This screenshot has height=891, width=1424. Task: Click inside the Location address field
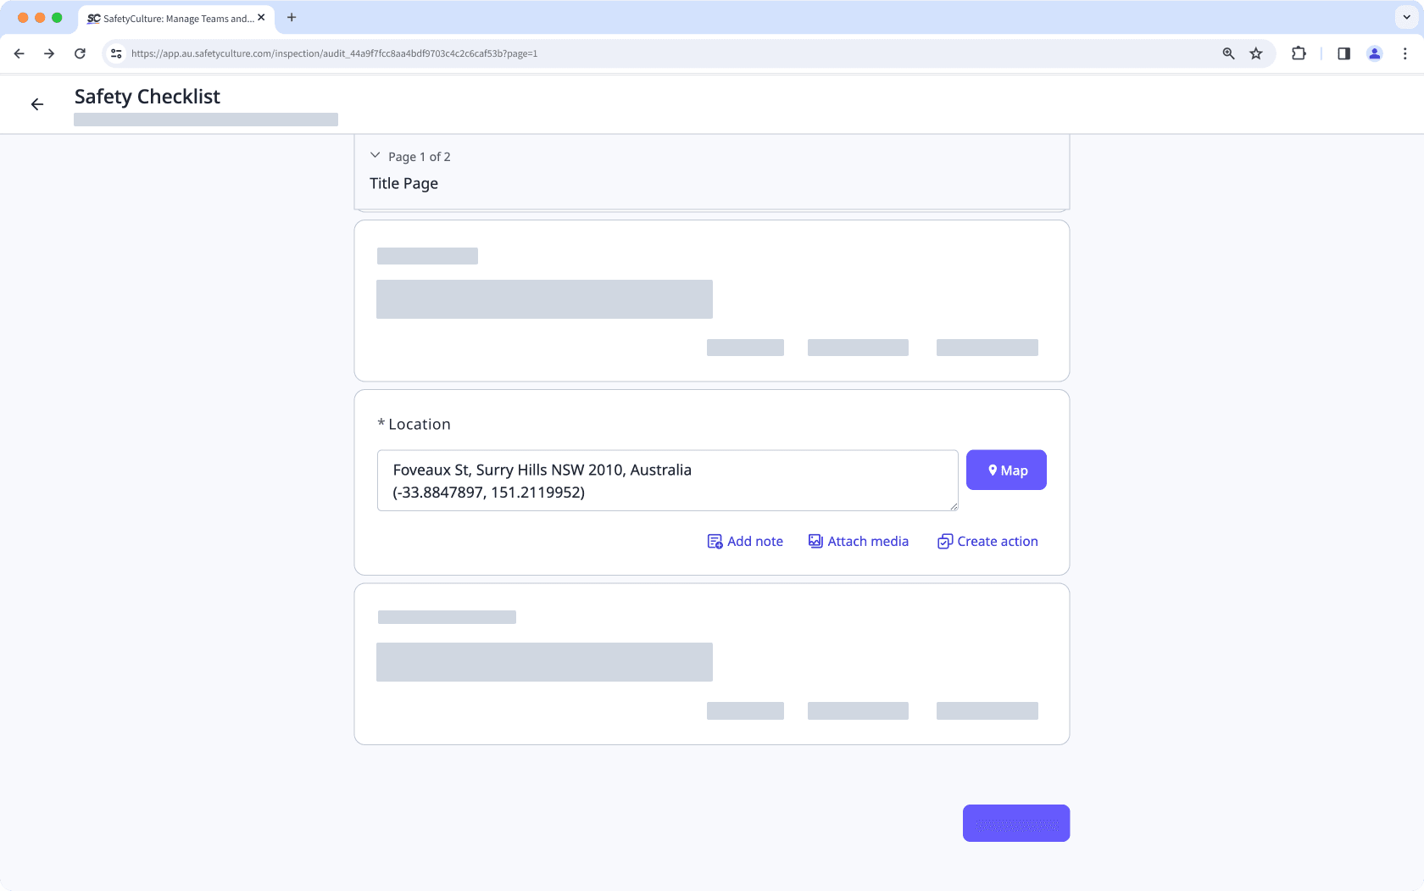(667, 481)
